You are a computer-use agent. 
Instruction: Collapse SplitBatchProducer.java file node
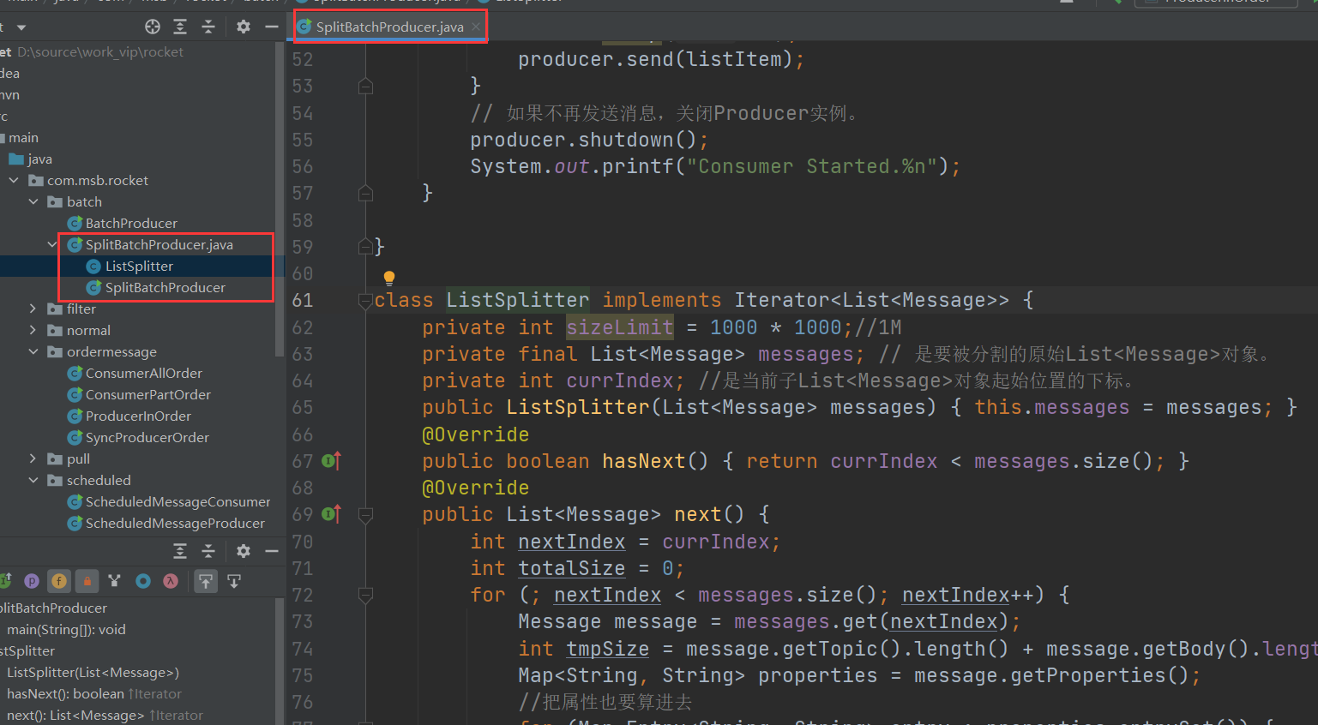(52, 244)
